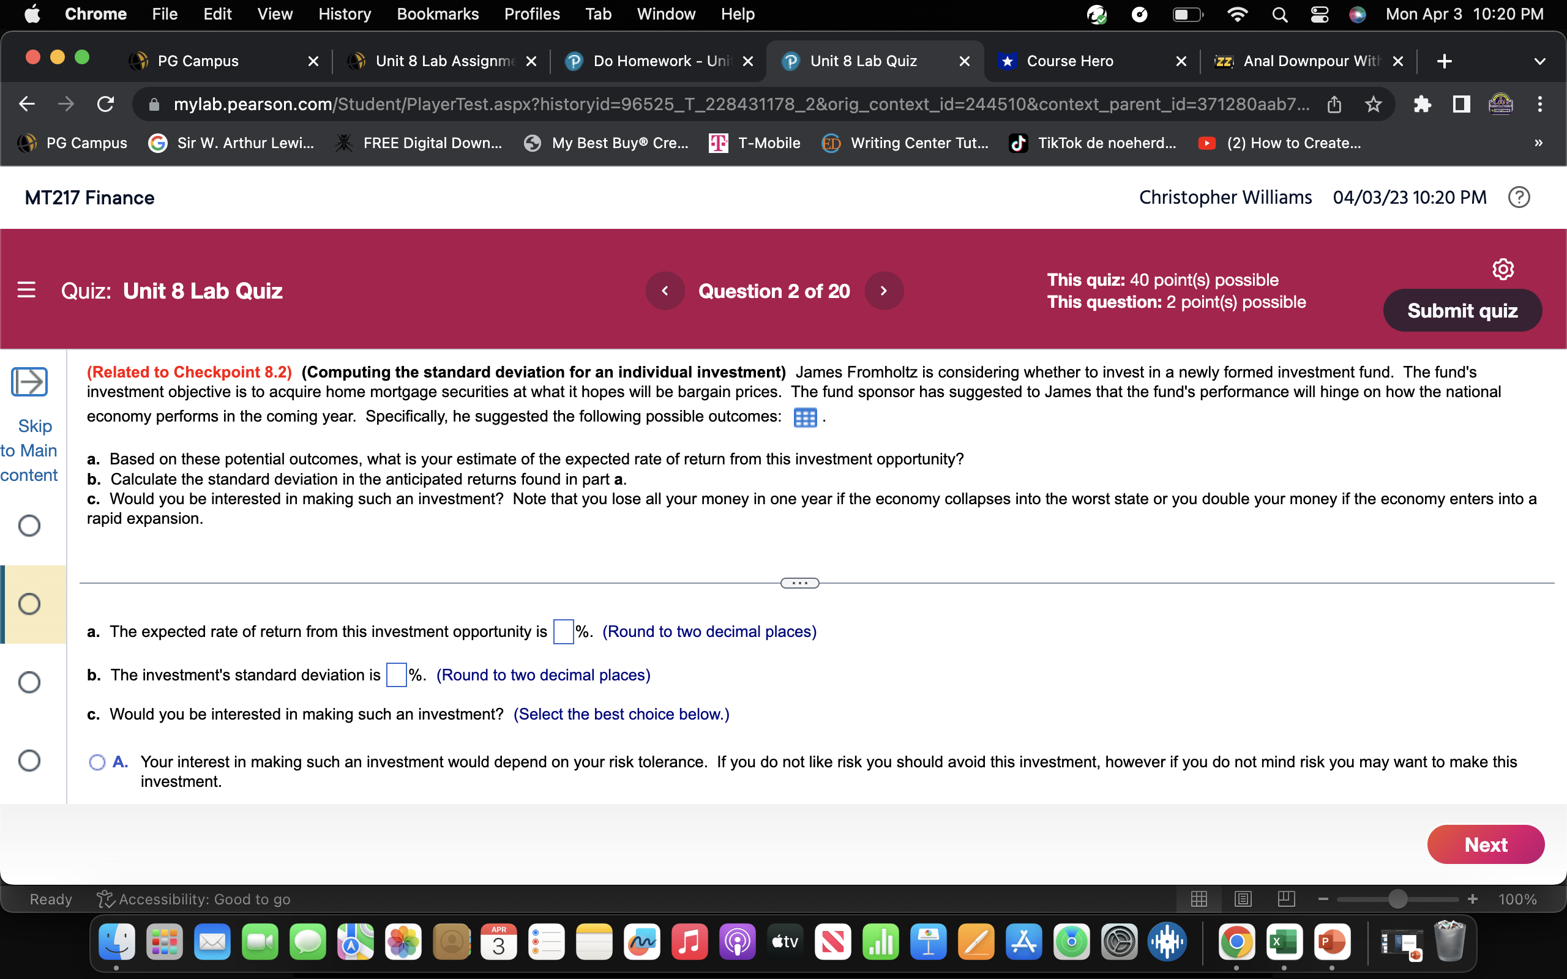
Task: Click the share icon in the address bar
Action: click(1334, 103)
